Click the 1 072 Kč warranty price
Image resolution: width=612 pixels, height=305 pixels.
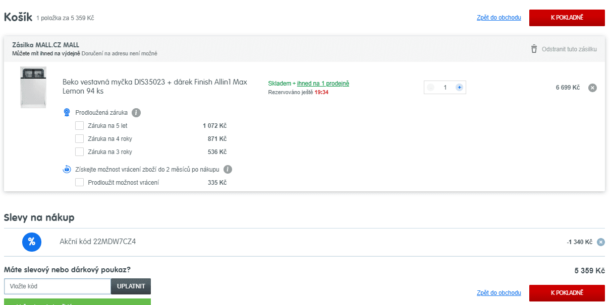pyautogui.click(x=215, y=126)
